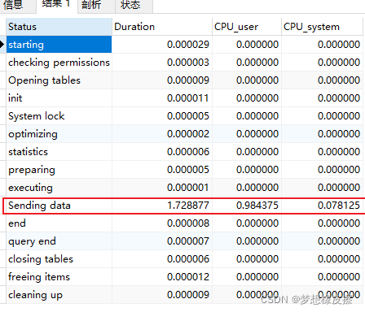Screen dimensions: 365x312
Task: Select Duration value 0.000007
Action: point(188,241)
